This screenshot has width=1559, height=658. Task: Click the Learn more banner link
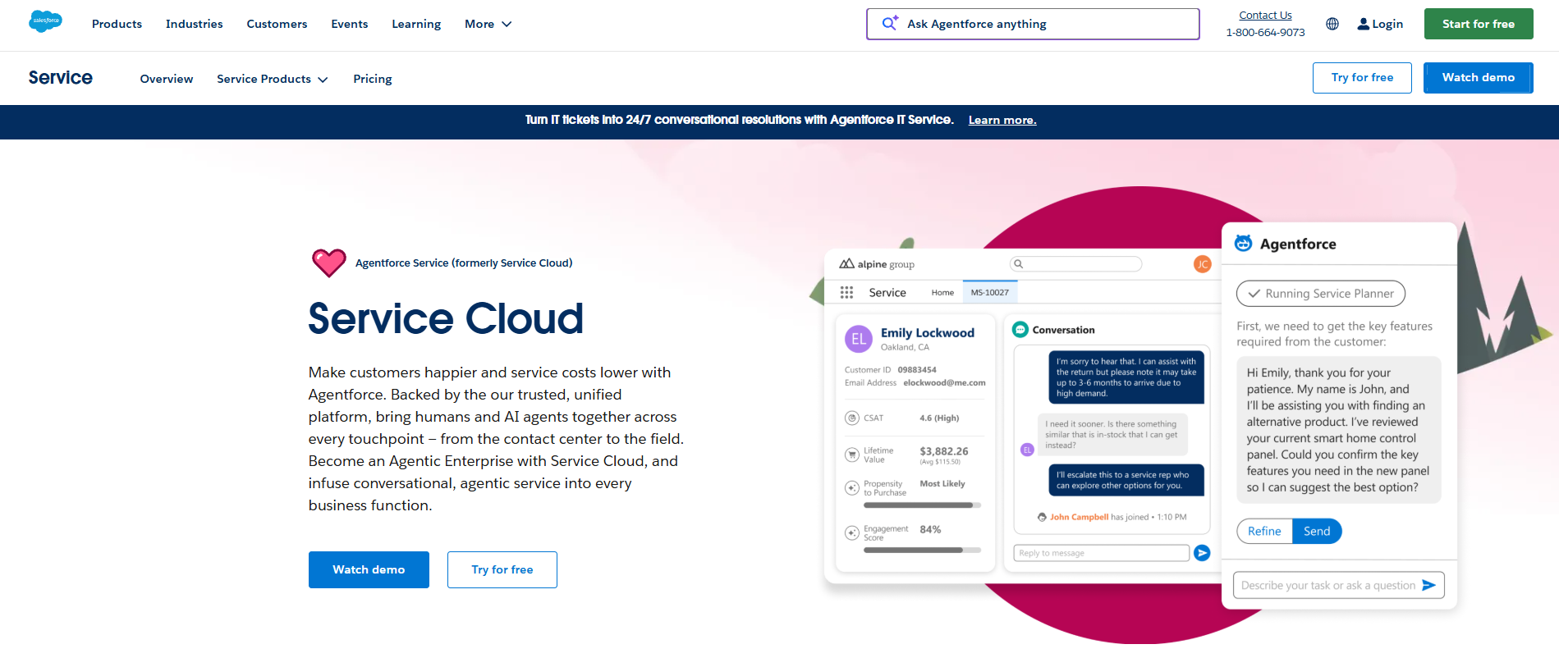pyautogui.click(x=1002, y=120)
